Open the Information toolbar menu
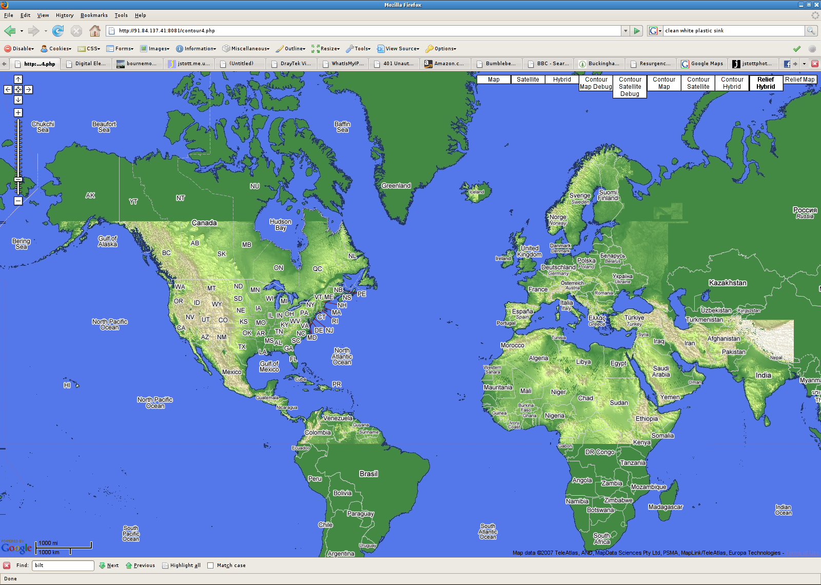821x585 pixels. click(196, 49)
